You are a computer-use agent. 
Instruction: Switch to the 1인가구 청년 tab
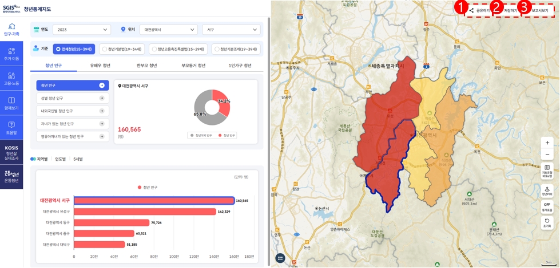point(240,66)
